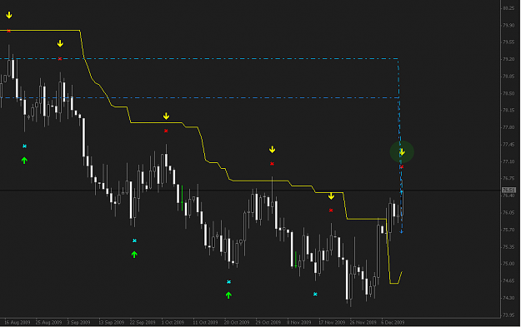The image size is (521, 327).
Task: Click the 22 Sep 2009 date label
Action: [x=143, y=322]
